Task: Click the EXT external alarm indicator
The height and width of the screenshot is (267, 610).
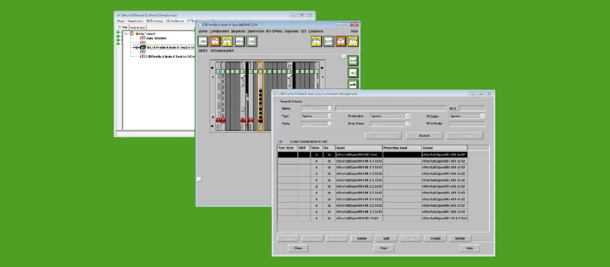Action: tap(329, 41)
